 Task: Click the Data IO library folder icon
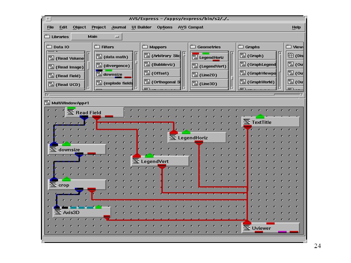(49, 47)
